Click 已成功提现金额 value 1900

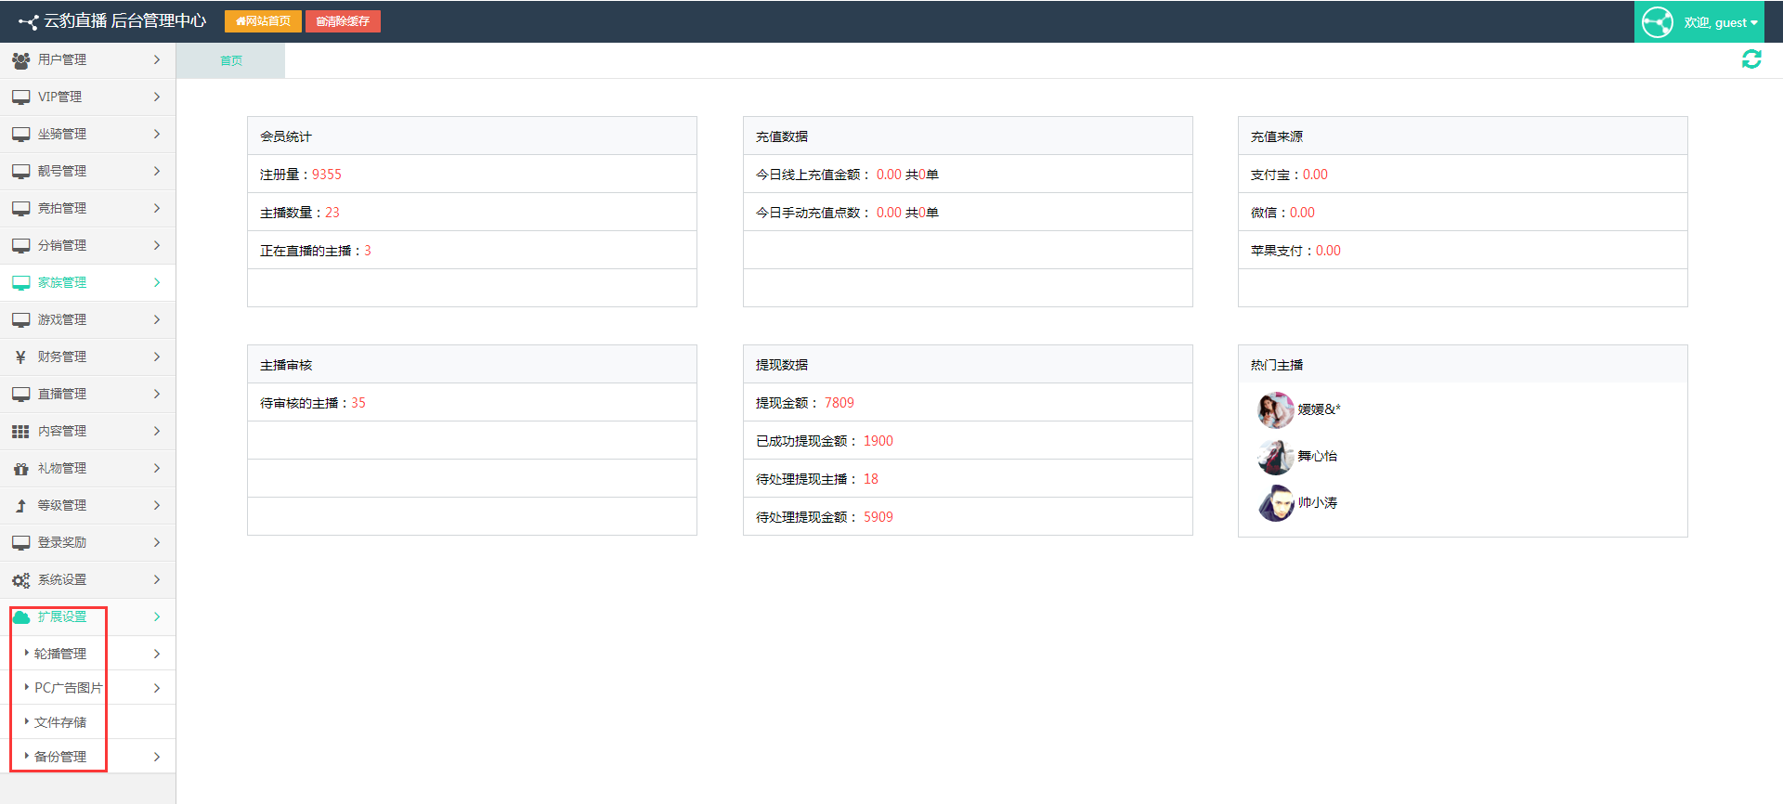(878, 441)
